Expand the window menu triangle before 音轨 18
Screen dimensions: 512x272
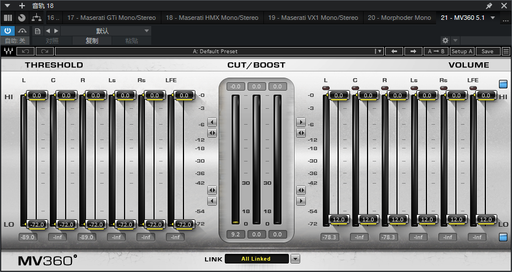(8, 6)
